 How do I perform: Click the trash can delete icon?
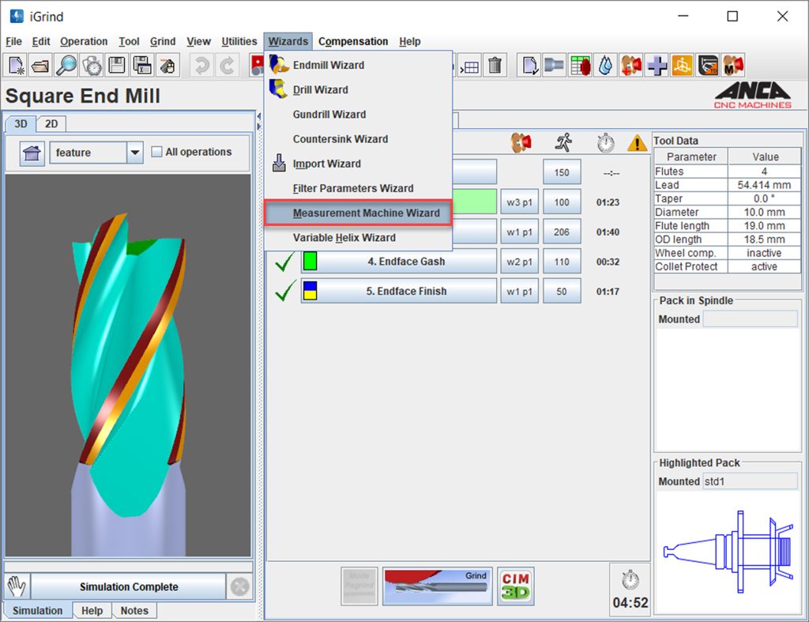coord(495,66)
